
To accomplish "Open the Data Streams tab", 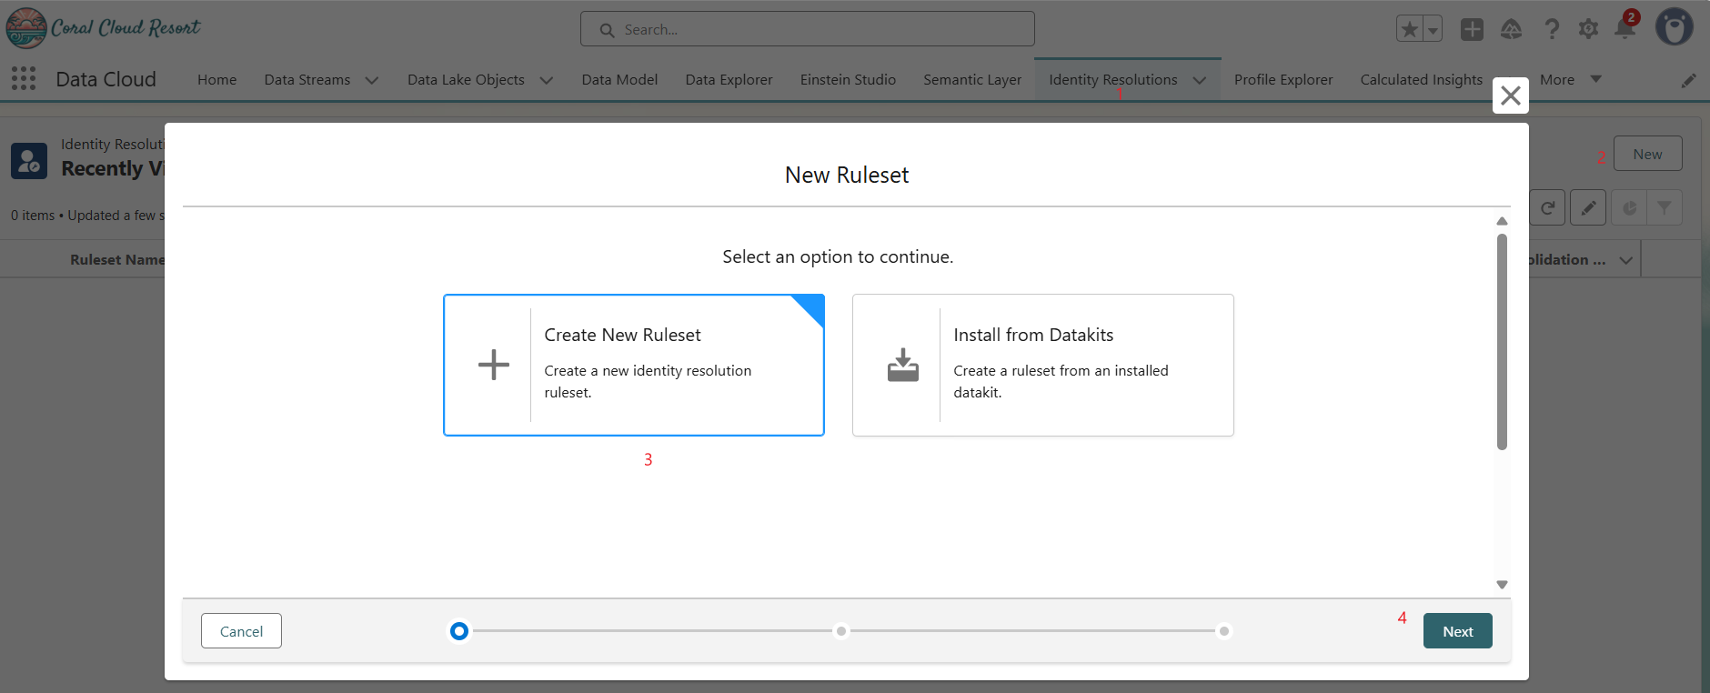I will pos(307,79).
